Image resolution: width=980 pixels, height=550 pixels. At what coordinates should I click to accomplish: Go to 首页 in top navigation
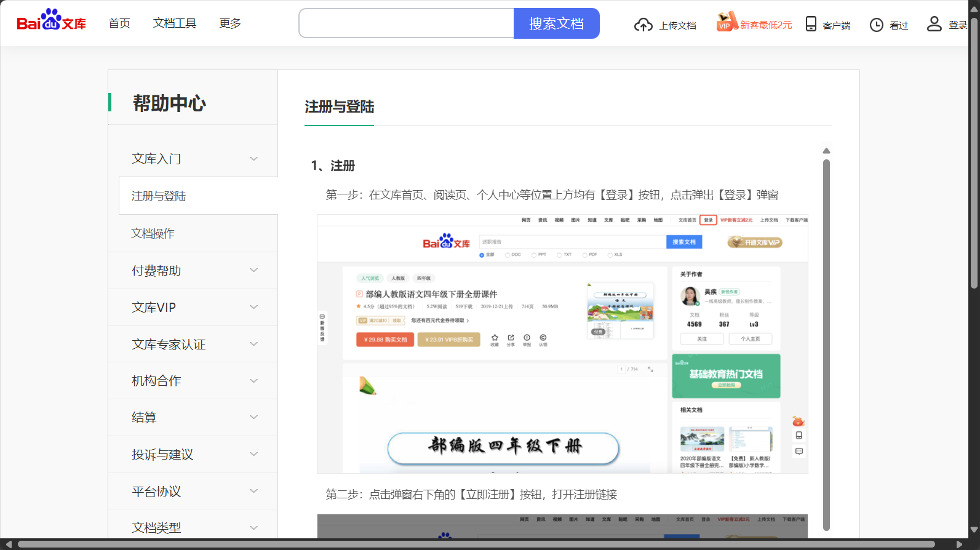(x=119, y=23)
